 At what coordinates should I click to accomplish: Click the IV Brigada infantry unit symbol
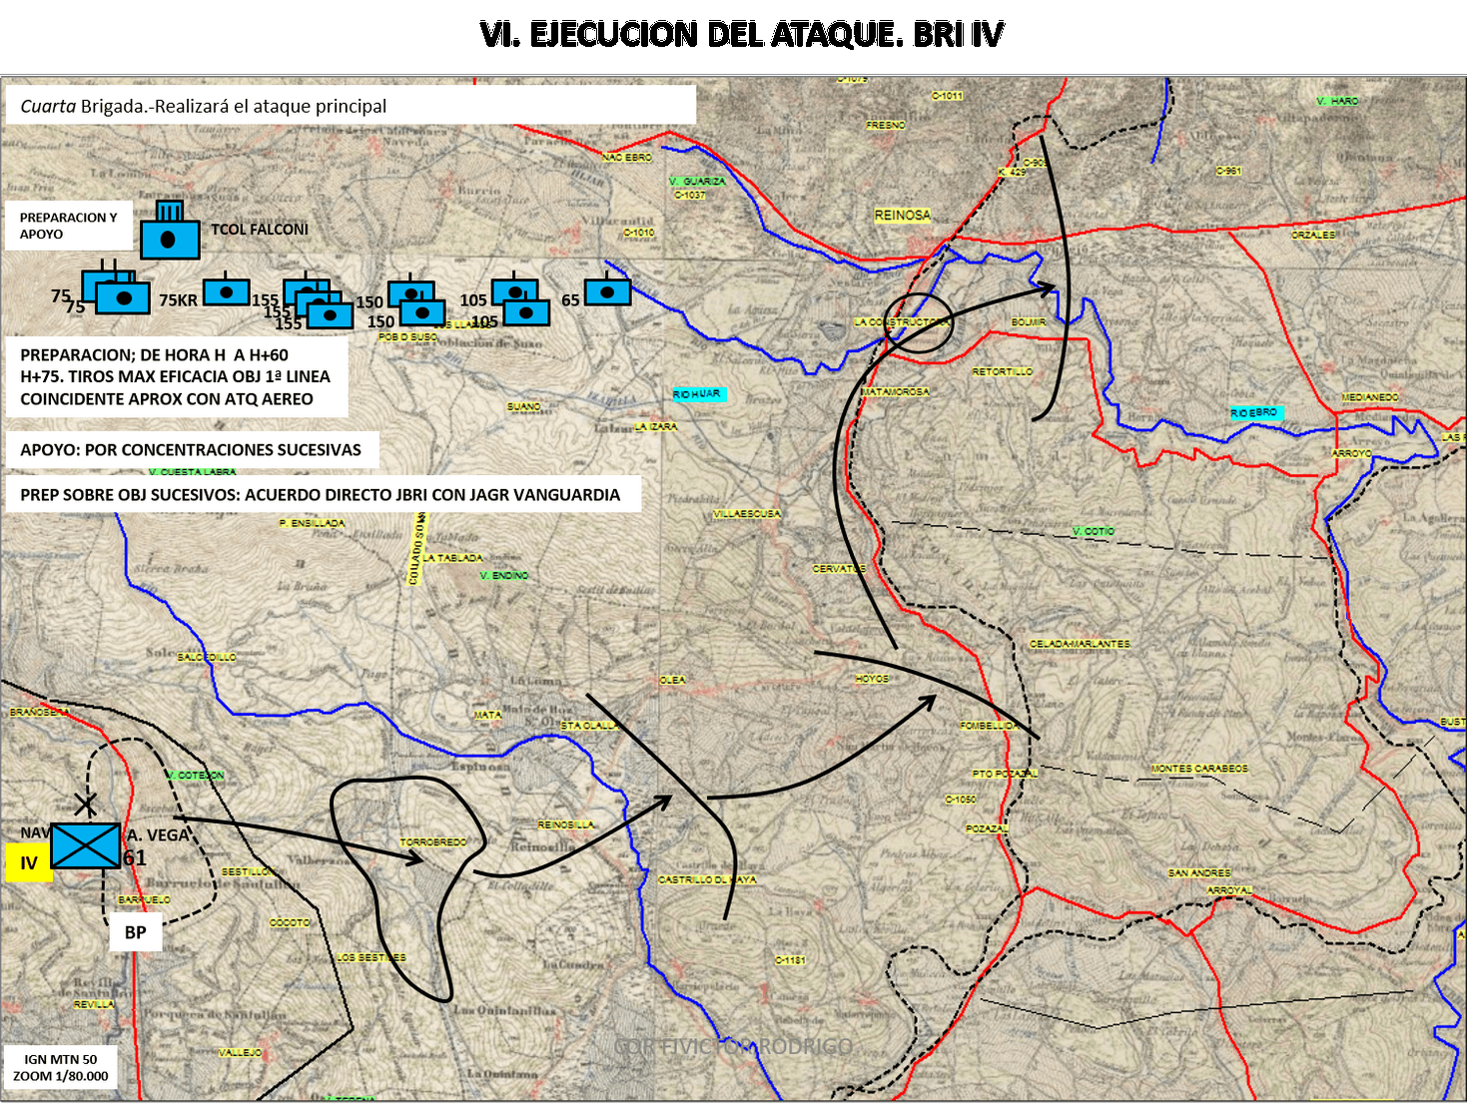click(86, 845)
